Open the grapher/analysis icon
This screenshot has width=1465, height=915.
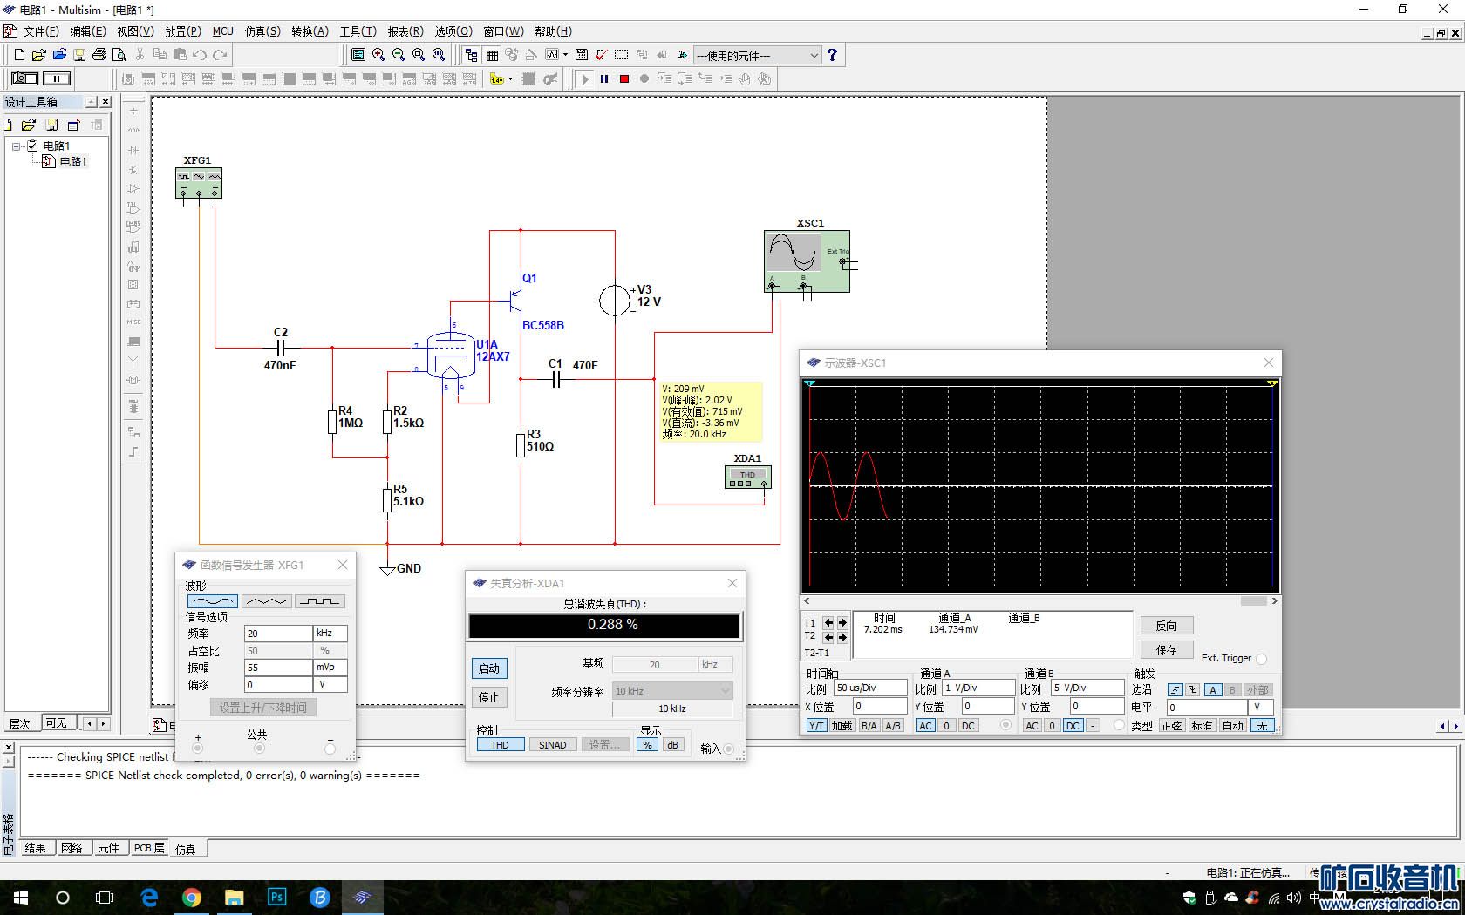[x=551, y=55]
